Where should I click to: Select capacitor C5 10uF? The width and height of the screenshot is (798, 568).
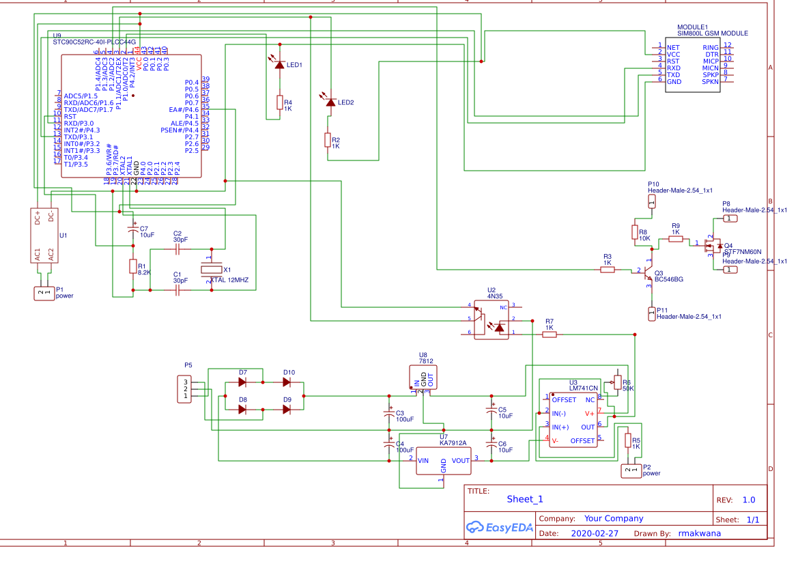(491, 410)
